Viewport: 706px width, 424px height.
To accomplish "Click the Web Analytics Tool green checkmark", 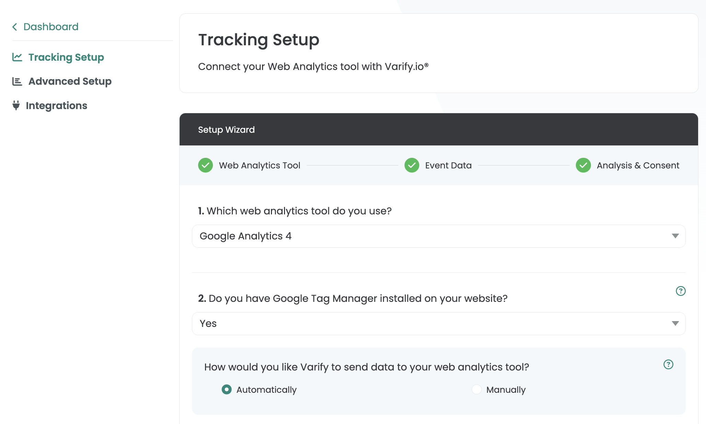I will (205, 165).
